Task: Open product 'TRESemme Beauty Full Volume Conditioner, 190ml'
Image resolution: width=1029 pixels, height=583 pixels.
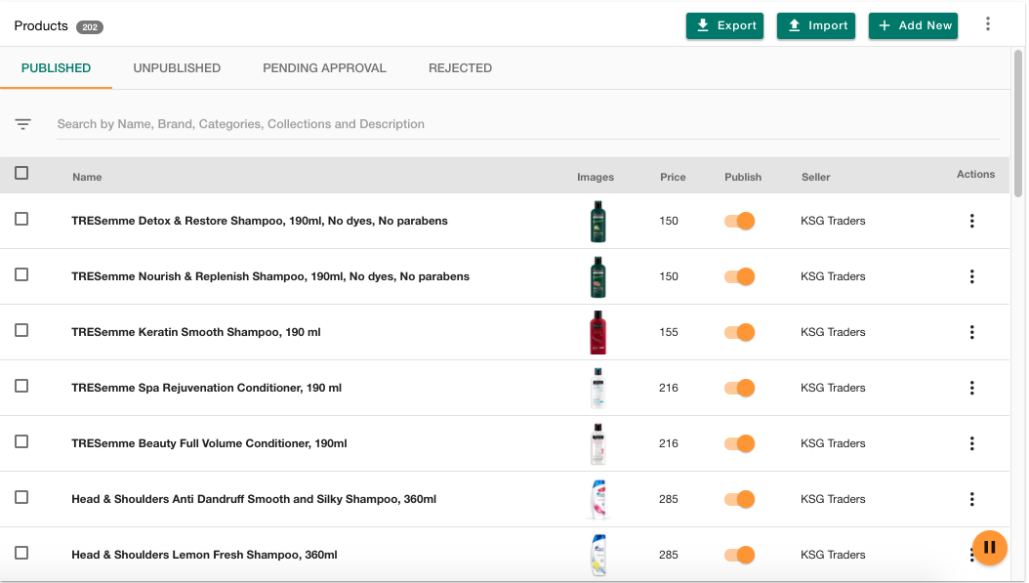Action: 209,443
